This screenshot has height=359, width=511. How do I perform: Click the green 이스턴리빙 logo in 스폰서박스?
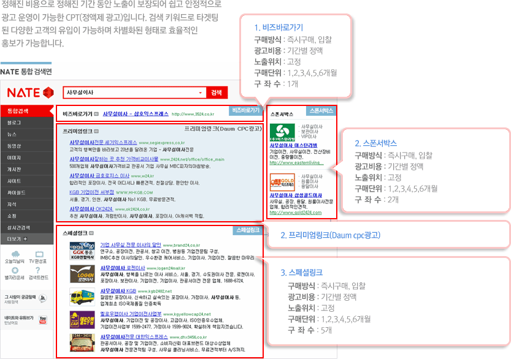point(282,132)
